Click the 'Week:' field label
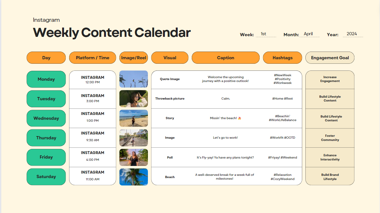The width and height of the screenshot is (380, 213). pyautogui.click(x=247, y=35)
